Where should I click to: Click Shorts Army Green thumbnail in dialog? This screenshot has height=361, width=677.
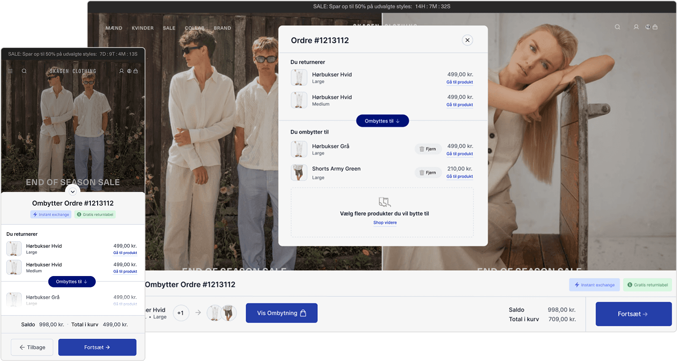(299, 173)
